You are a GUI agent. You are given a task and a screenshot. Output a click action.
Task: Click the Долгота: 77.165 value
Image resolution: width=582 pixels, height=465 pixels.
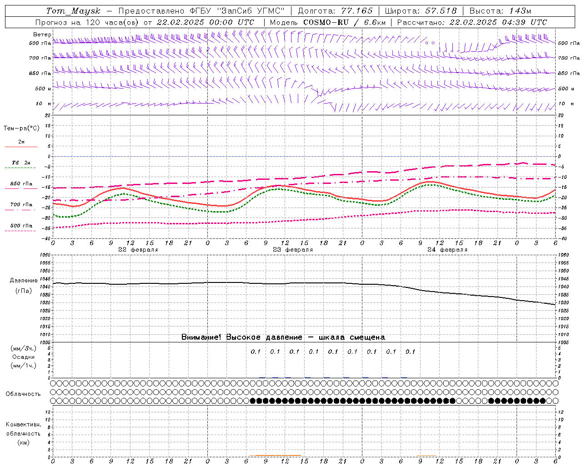coord(335,11)
